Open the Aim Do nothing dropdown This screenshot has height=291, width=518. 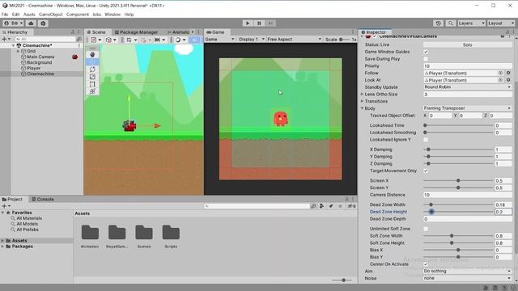[468, 271]
